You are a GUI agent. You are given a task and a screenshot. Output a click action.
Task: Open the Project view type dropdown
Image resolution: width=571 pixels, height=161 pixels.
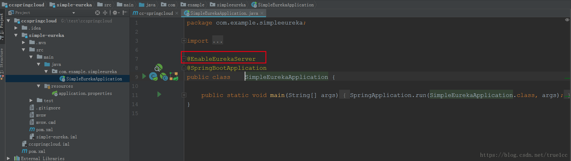coord(73,13)
